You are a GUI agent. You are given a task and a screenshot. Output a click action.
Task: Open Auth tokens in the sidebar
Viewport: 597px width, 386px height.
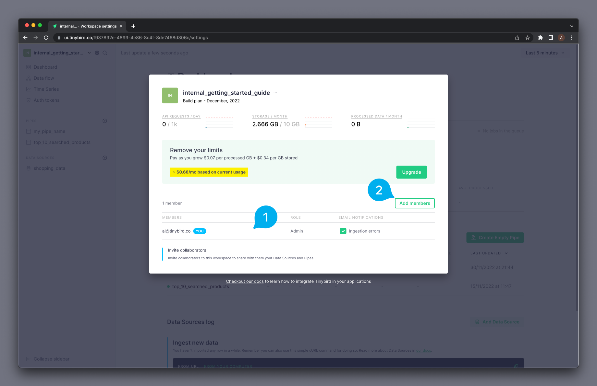pyautogui.click(x=47, y=100)
